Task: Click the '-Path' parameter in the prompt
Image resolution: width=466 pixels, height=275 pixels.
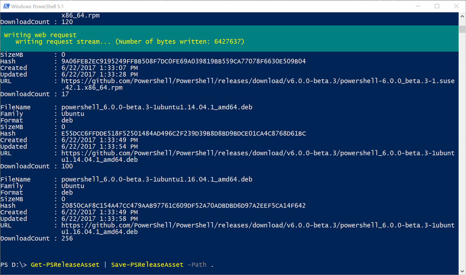Action: click(x=197, y=265)
